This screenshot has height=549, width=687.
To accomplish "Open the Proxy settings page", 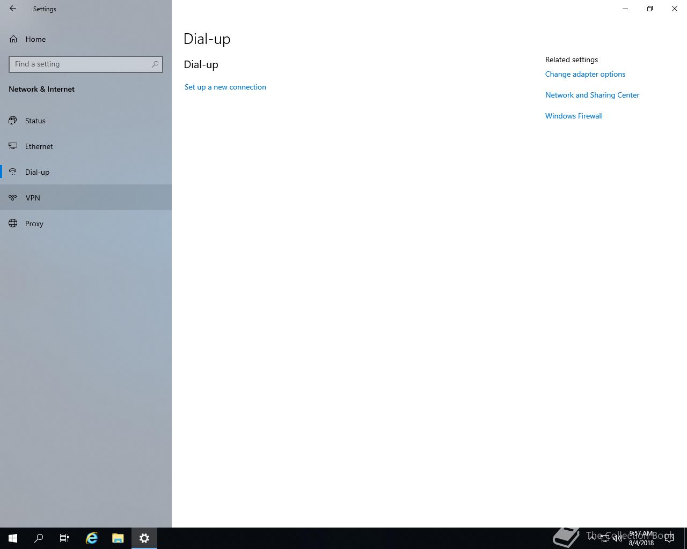I will click(x=86, y=224).
